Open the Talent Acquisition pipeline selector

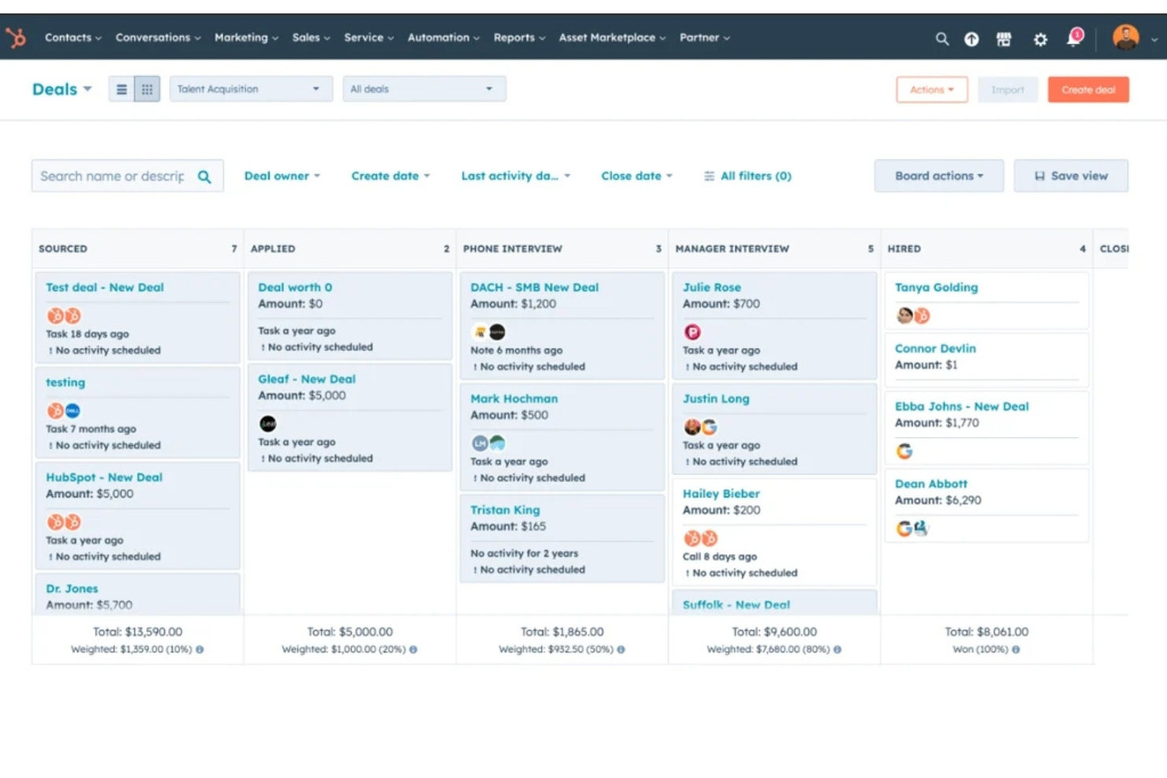pos(250,88)
